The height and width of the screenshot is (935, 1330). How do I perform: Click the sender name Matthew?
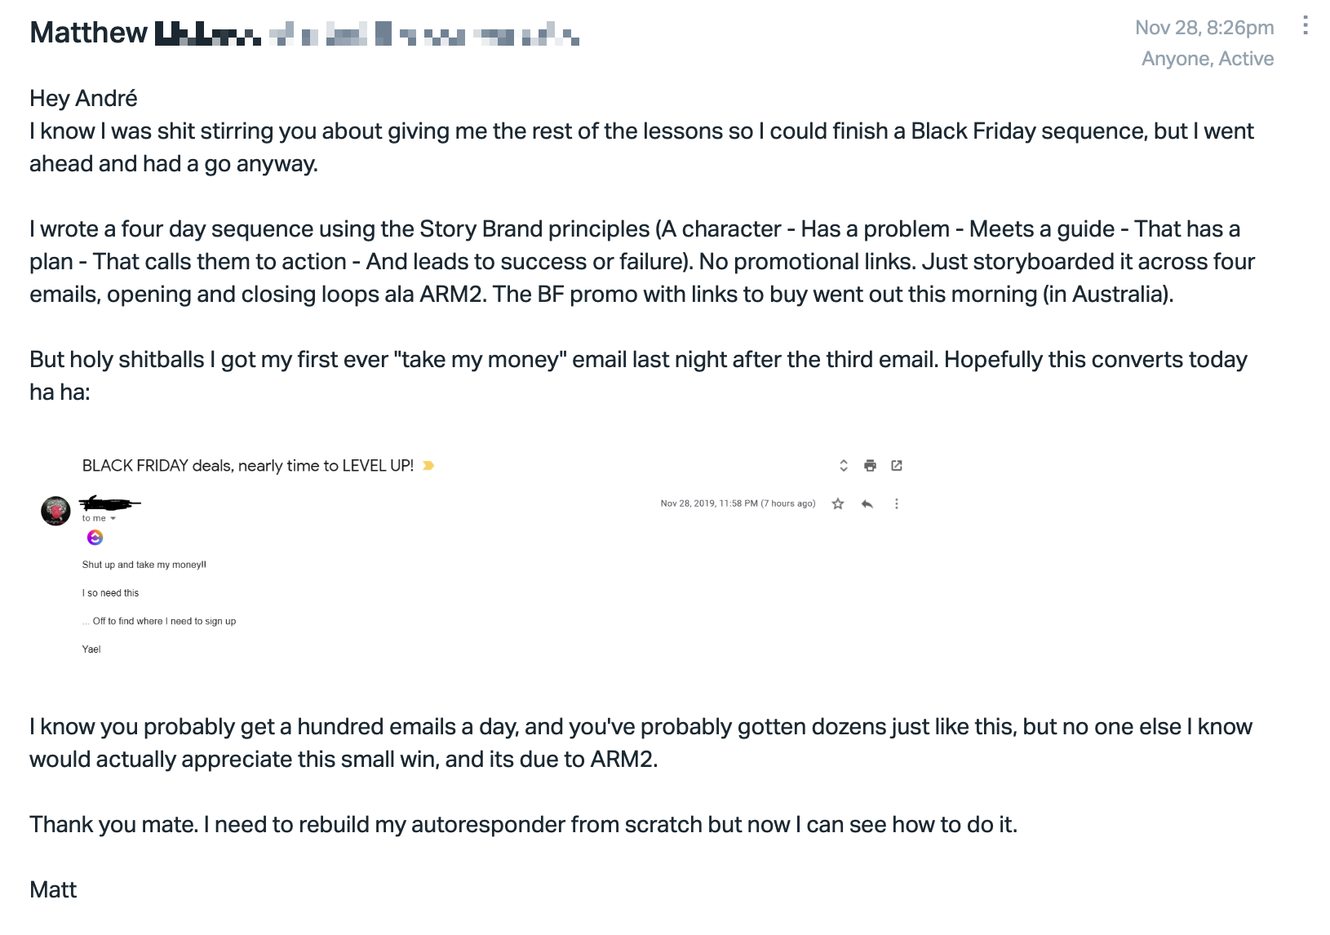(x=88, y=33)
